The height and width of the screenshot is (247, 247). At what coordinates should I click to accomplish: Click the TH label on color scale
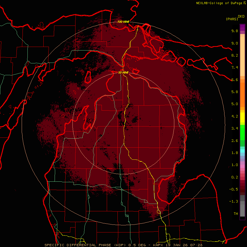(236, 214)
